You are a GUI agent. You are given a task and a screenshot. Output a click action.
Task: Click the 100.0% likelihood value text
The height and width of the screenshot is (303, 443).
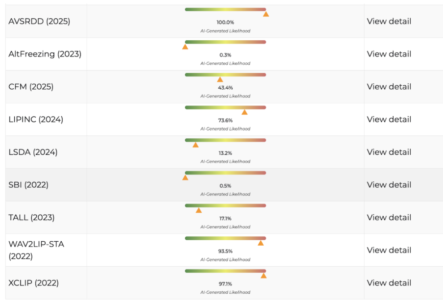pyautogui.click(x=225, y=23)
